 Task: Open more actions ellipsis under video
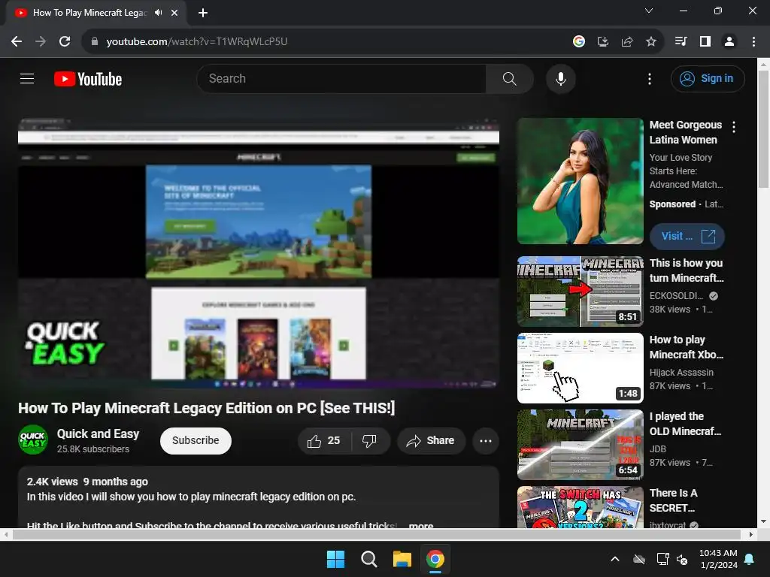(x=486, y=440)
